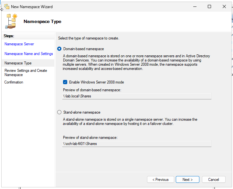Select Review Settings and Create Namespace step

click(x=26, y=72)
